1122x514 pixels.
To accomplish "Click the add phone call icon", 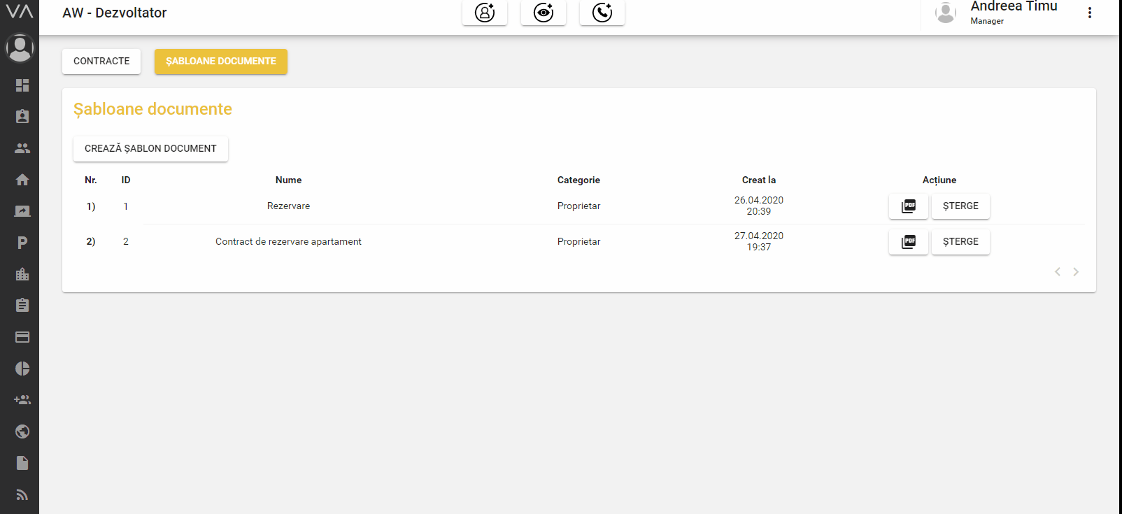I will (602, 13).
